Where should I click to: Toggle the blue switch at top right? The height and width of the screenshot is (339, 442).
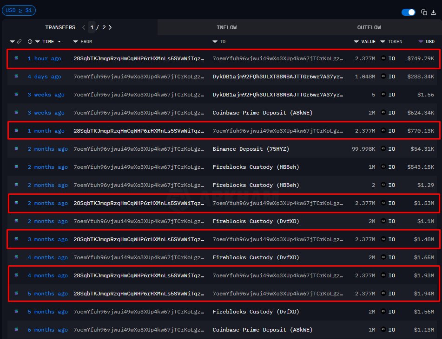tap(408, 13)
